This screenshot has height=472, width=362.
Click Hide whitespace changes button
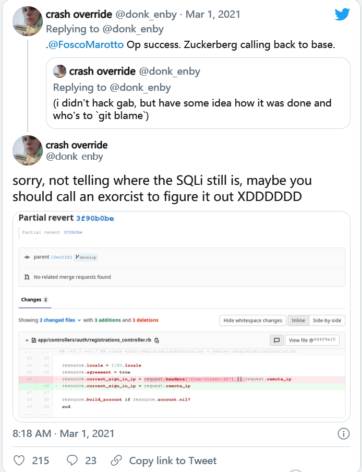[252, 320]
